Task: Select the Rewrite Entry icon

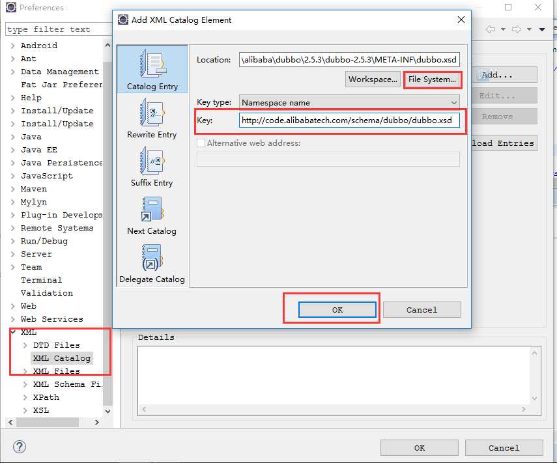Action: 152,112
